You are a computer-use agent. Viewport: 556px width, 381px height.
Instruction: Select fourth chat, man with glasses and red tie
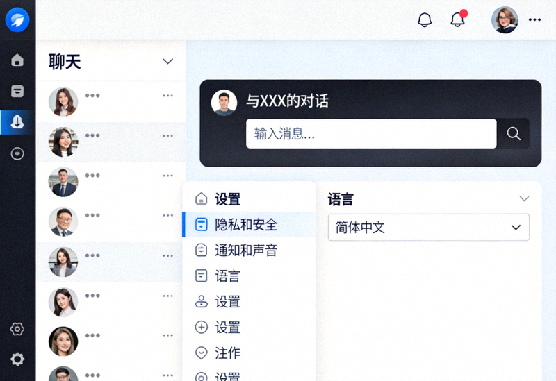click(63, 221)
